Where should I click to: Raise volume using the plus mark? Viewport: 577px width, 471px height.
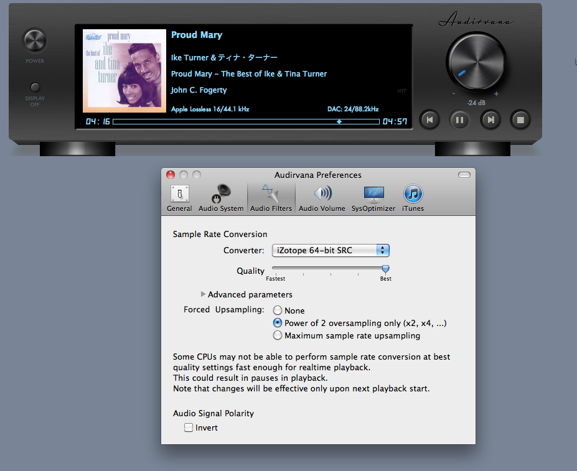(x=497, y=94)
